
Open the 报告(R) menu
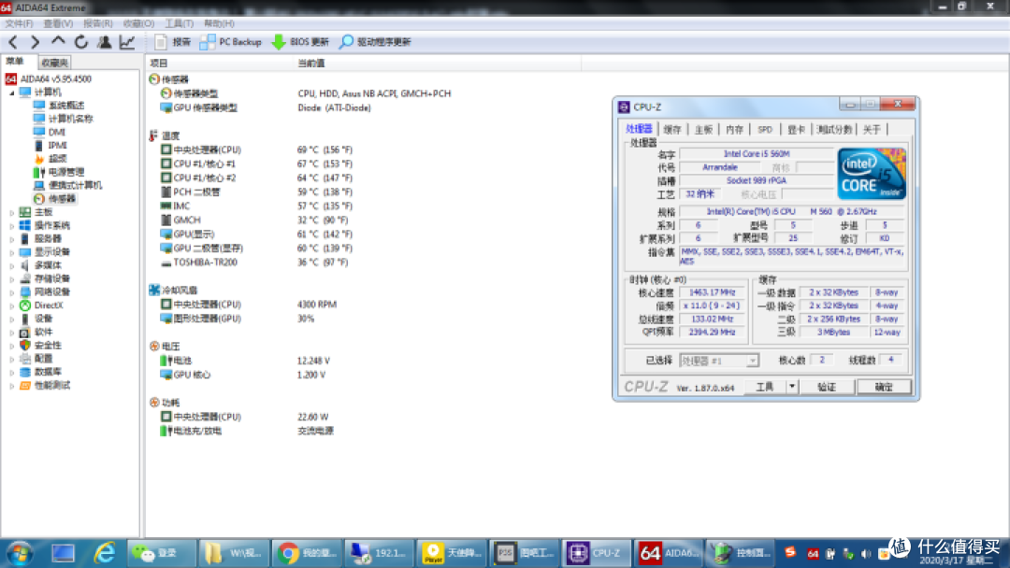(98, 23)
